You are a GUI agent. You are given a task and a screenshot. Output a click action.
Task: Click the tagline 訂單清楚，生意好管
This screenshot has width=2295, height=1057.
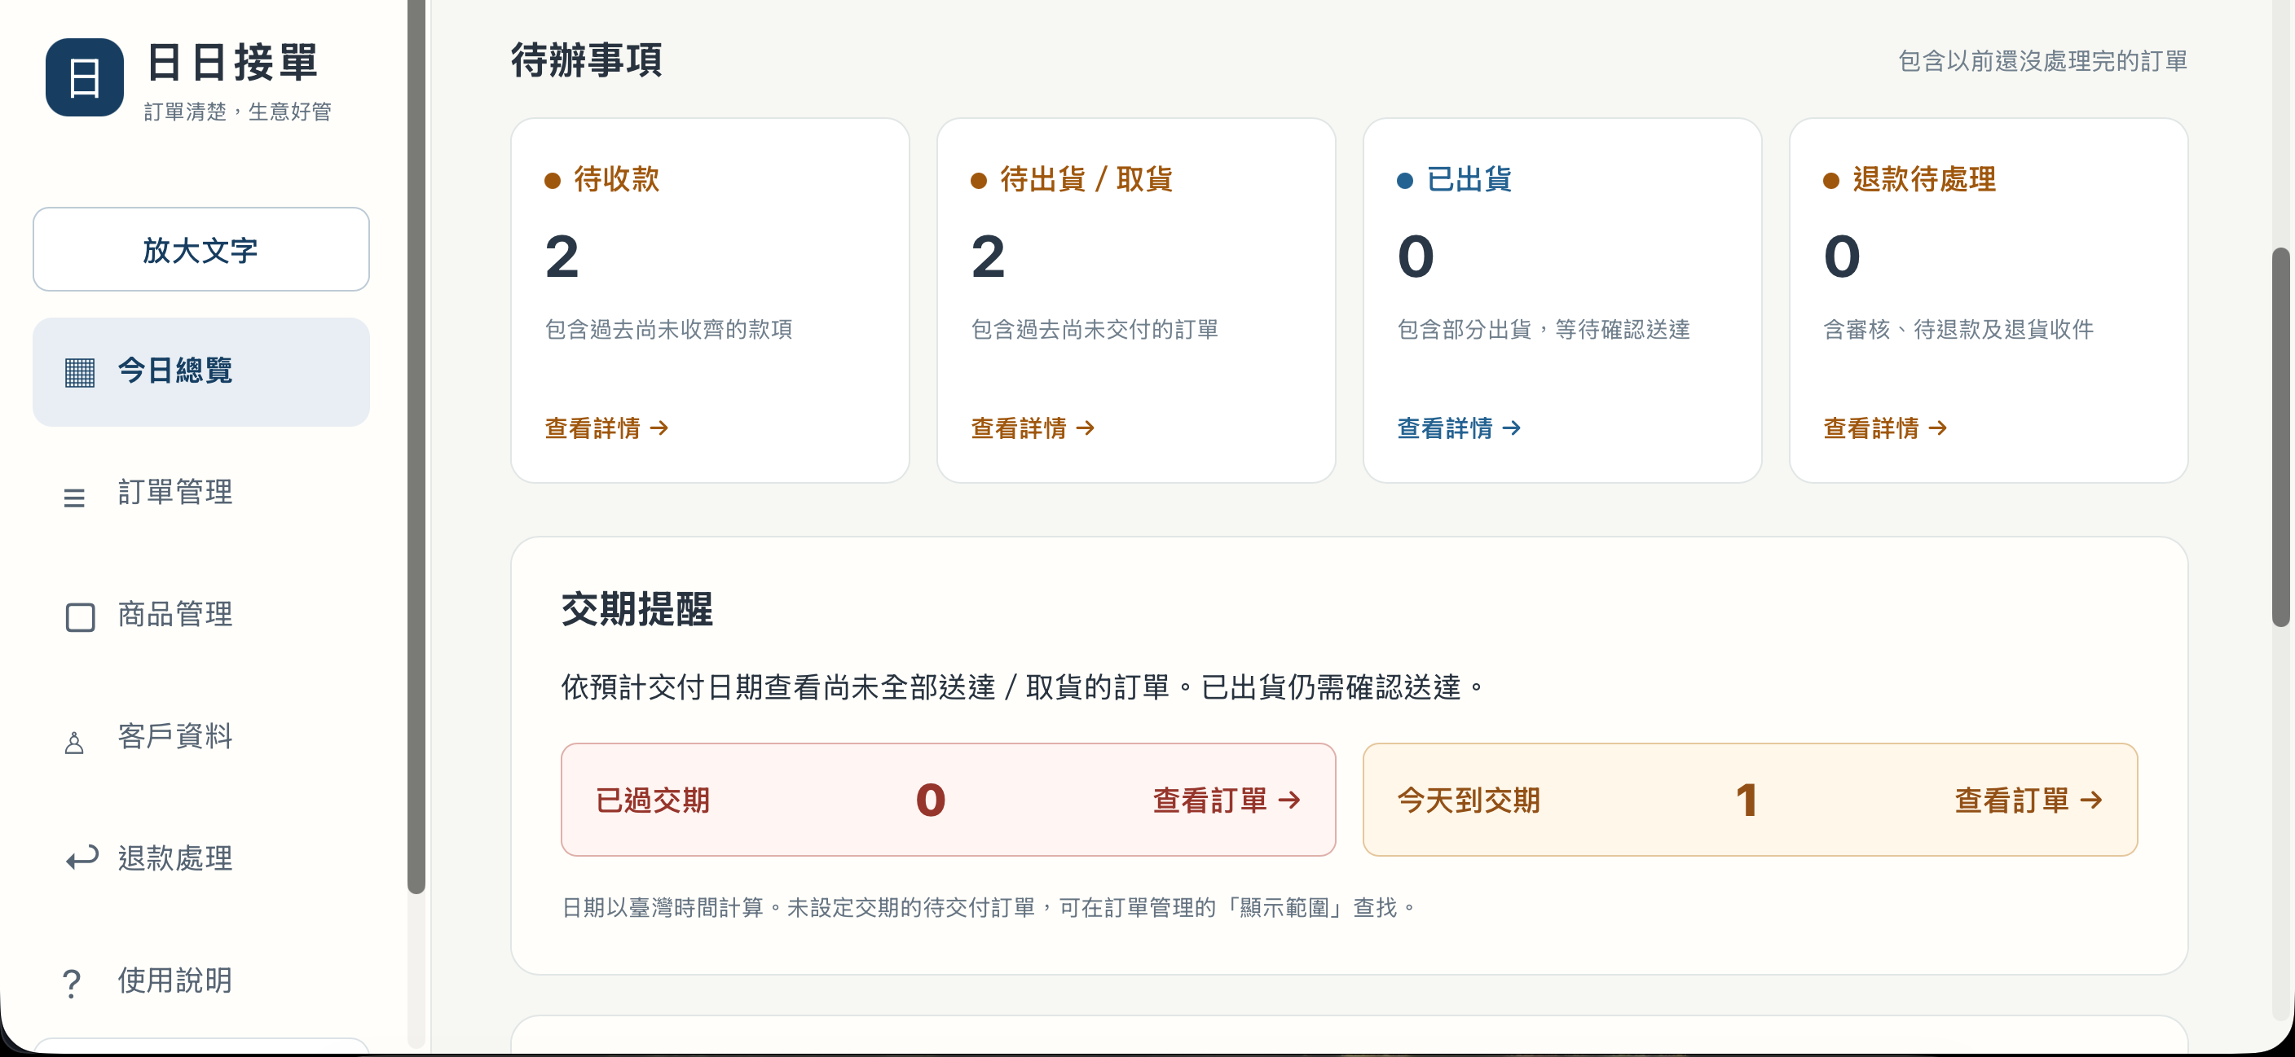pos(238,112)
